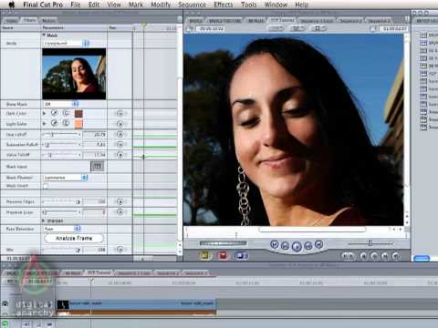This screenshot has width=438, height=328.
Task: Click the Hue Falloff slider
Action: click(61, 134)
